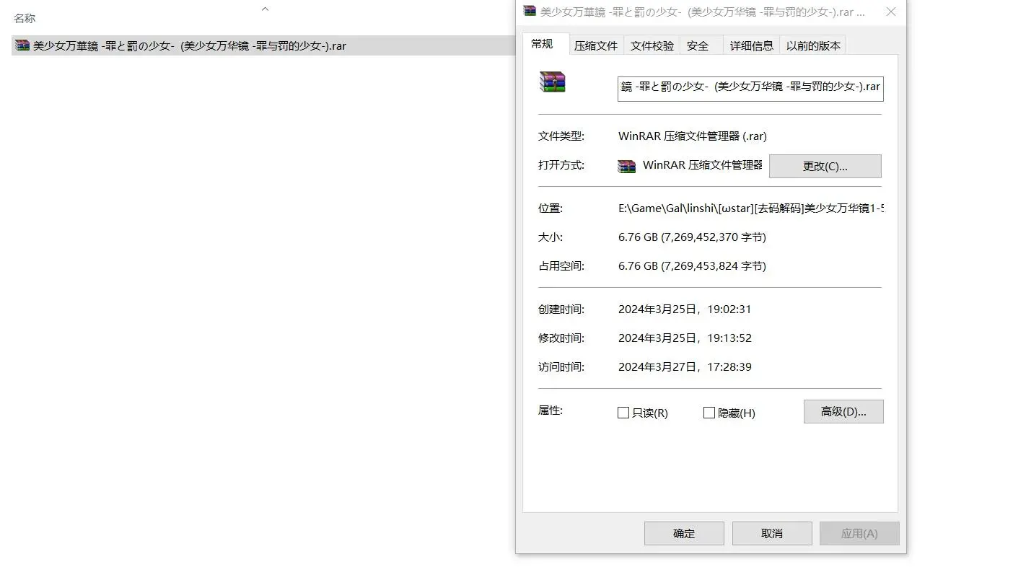1013x567 pixels.
Task: Click the filename text field
Action: (x=750, y=87)
